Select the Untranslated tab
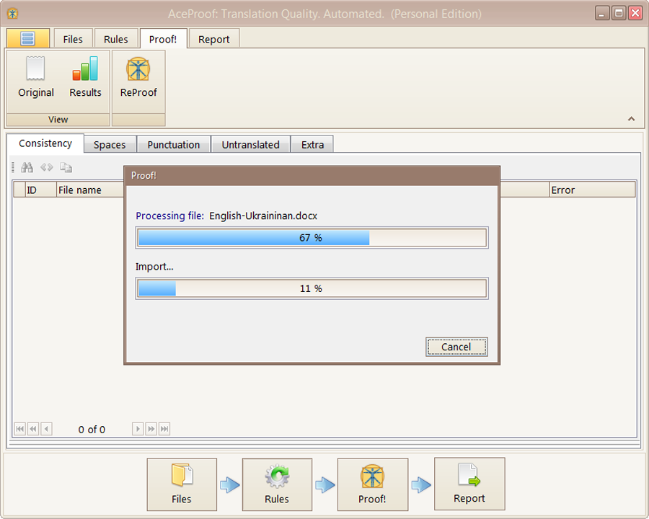 click(x=250, y=144)
